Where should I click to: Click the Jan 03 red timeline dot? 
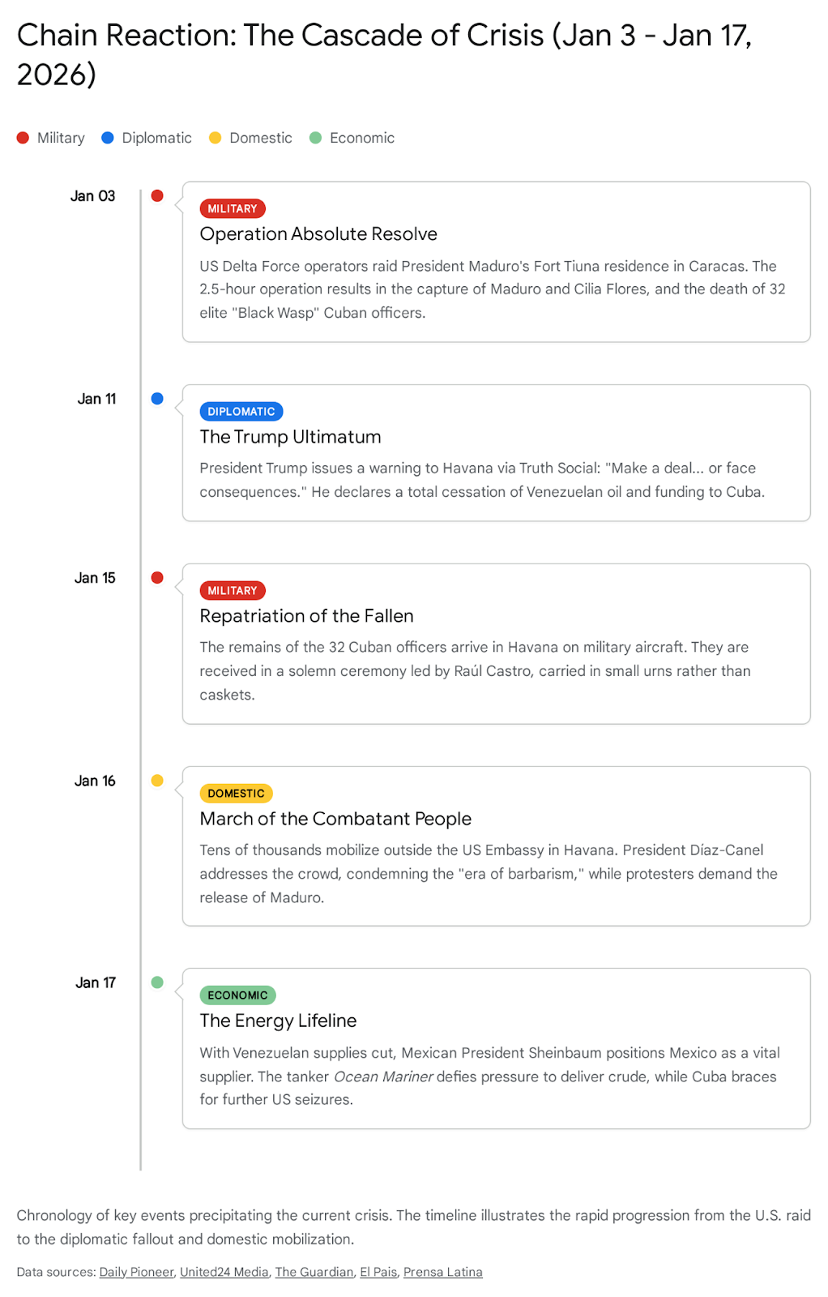(157, 195)
